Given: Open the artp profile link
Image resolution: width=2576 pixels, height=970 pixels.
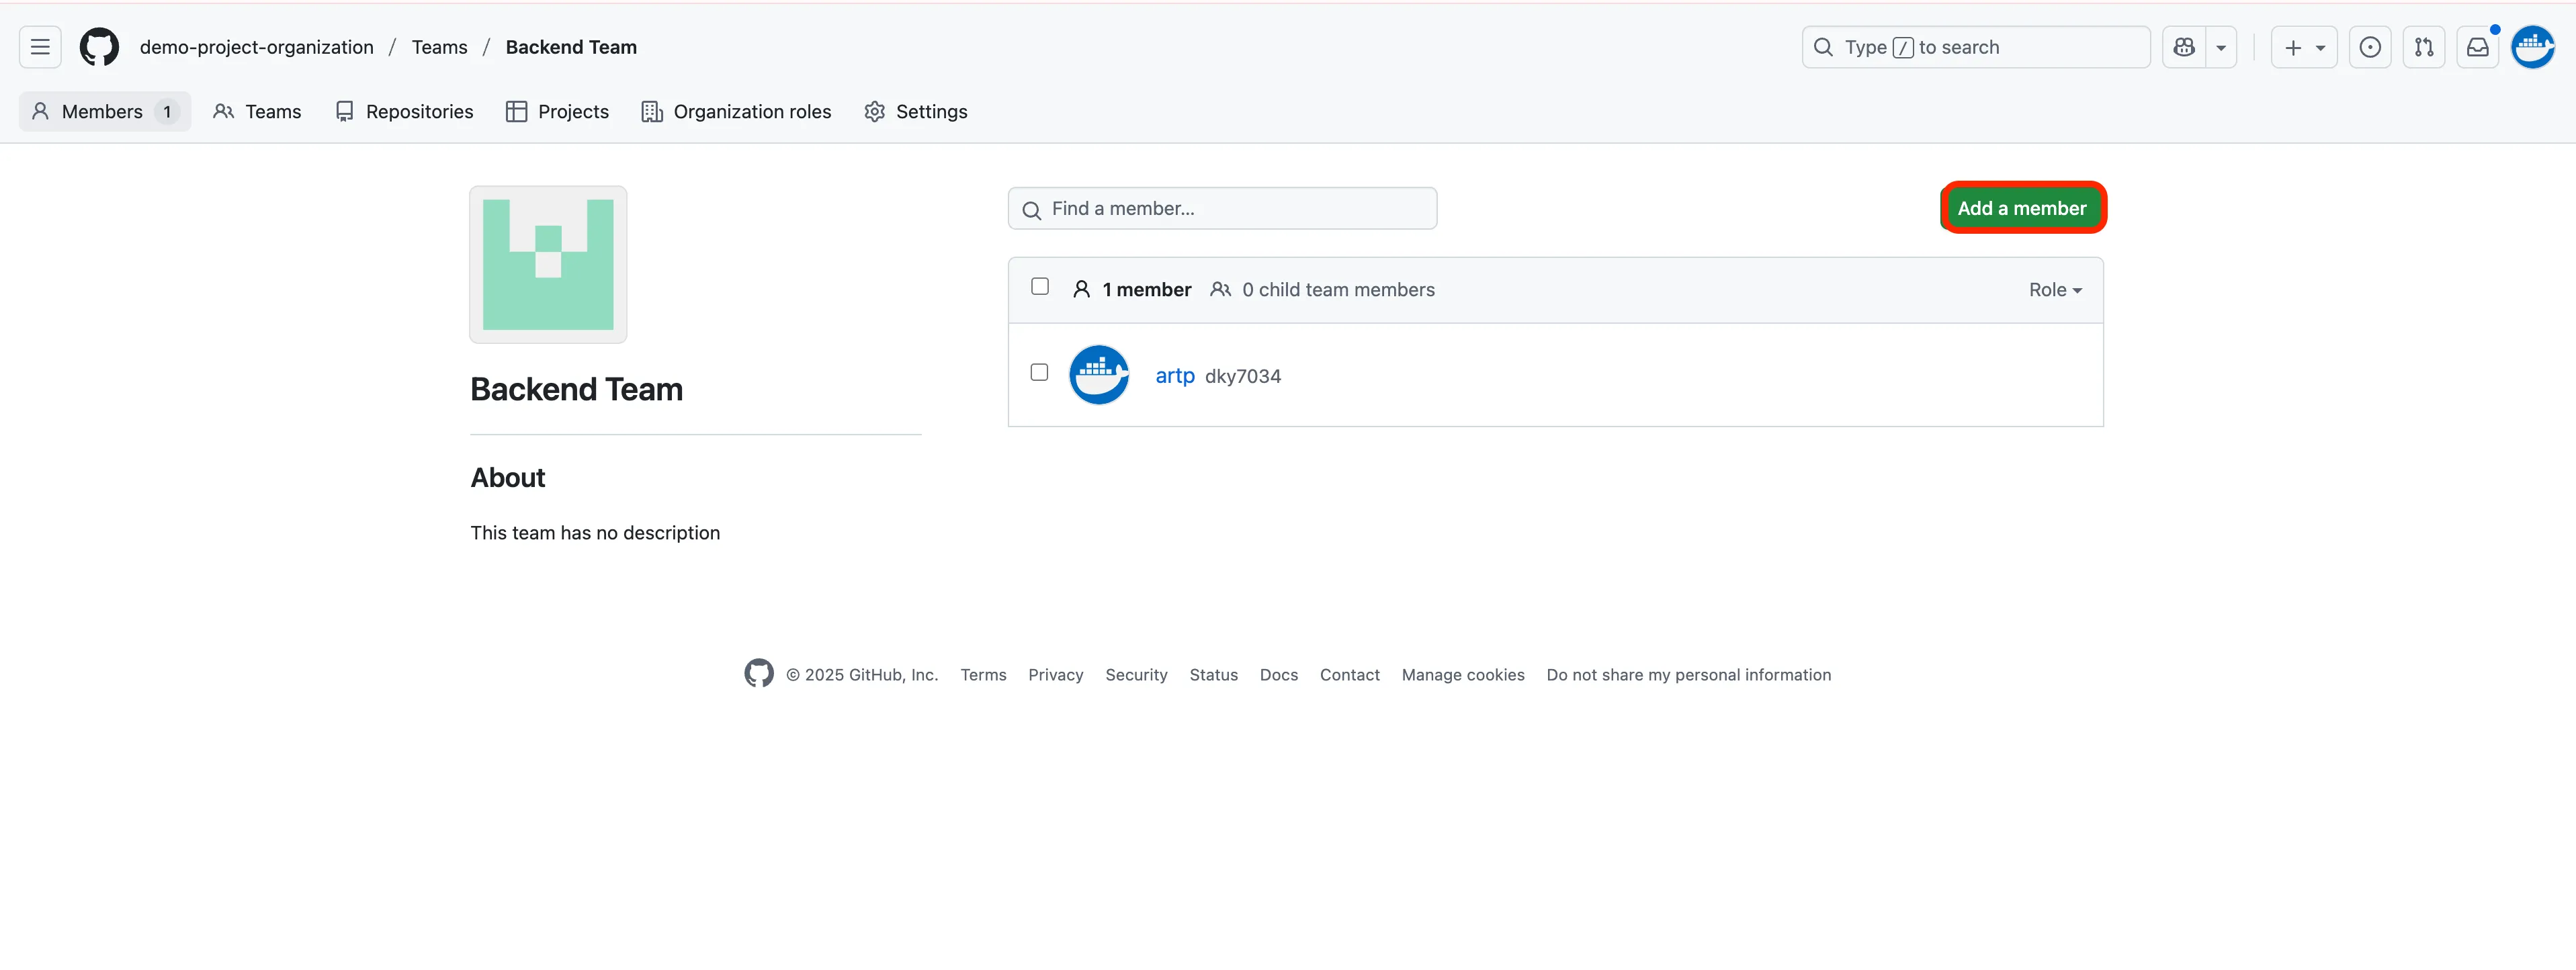Looking at the screenshot, I should 1174,376.
